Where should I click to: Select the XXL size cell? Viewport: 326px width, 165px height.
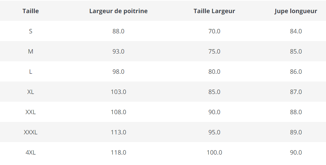(x=31, y=112)
